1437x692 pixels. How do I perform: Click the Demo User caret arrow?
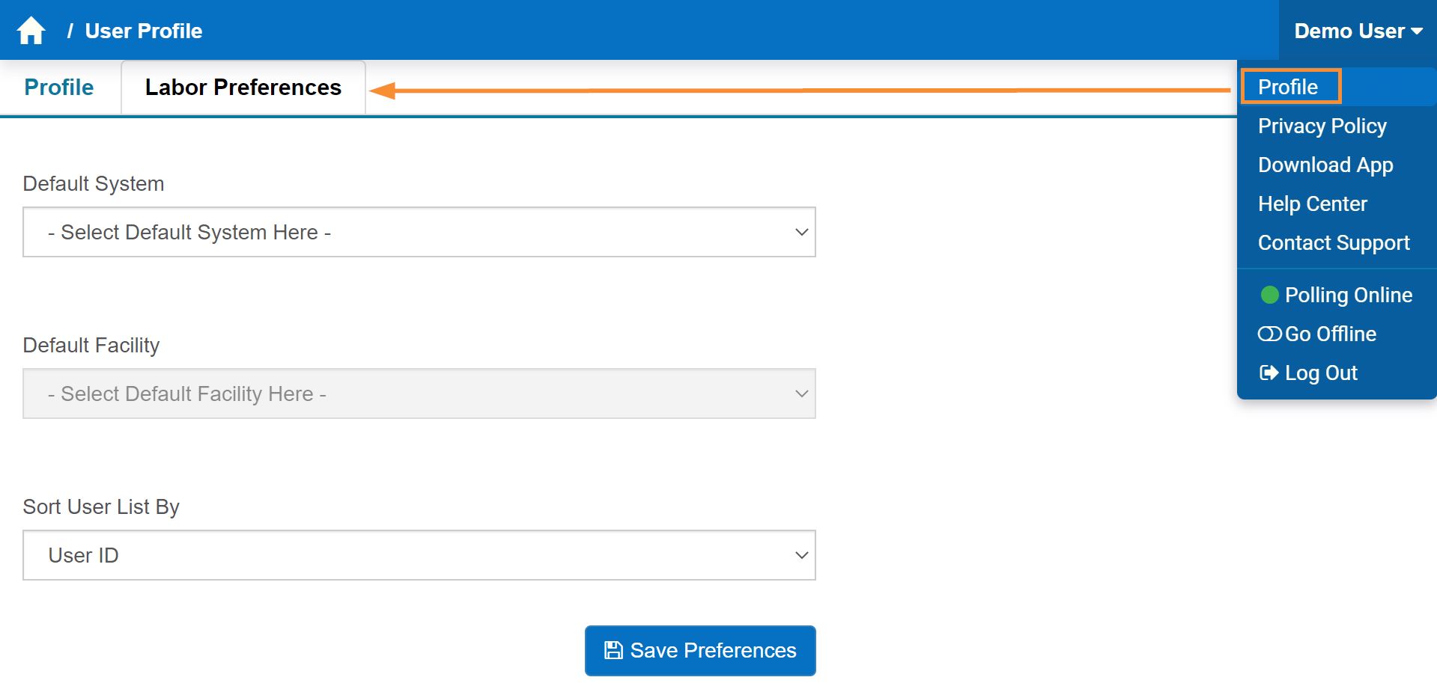pos(1417,31)
